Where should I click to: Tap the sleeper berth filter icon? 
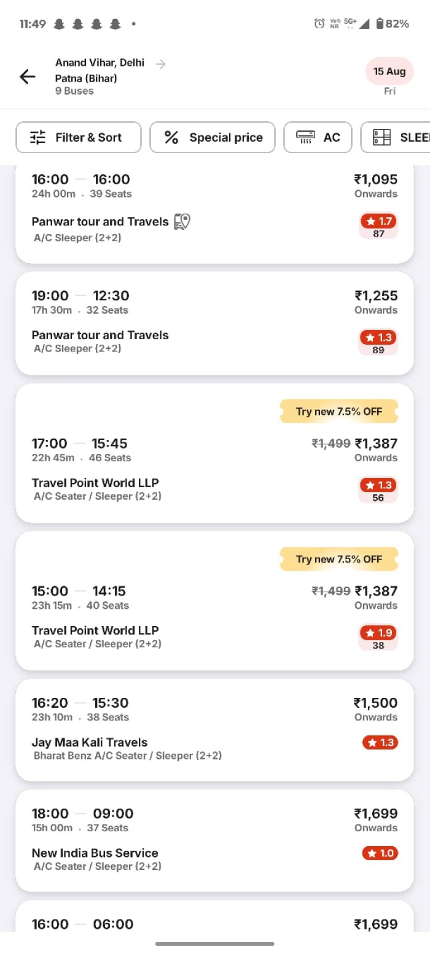(x=382, y=138)
